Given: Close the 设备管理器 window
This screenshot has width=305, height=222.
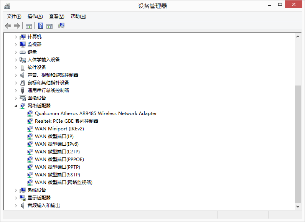Looking at the screenshot, I should (294, 4).
